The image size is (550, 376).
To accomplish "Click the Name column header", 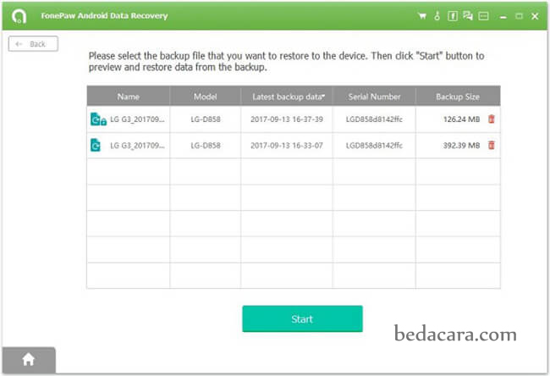I will [128, 97].
